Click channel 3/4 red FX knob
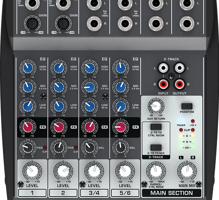Viewport: 219px width, 200px height. point(90,127)
